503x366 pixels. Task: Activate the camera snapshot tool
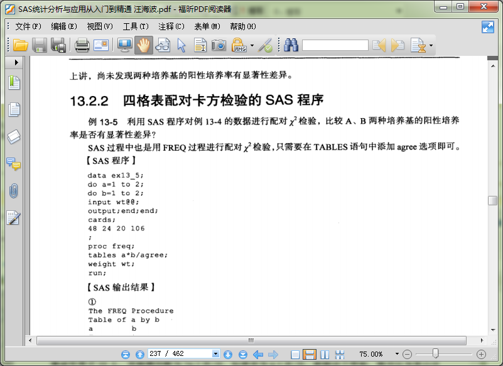click(219, 45)
